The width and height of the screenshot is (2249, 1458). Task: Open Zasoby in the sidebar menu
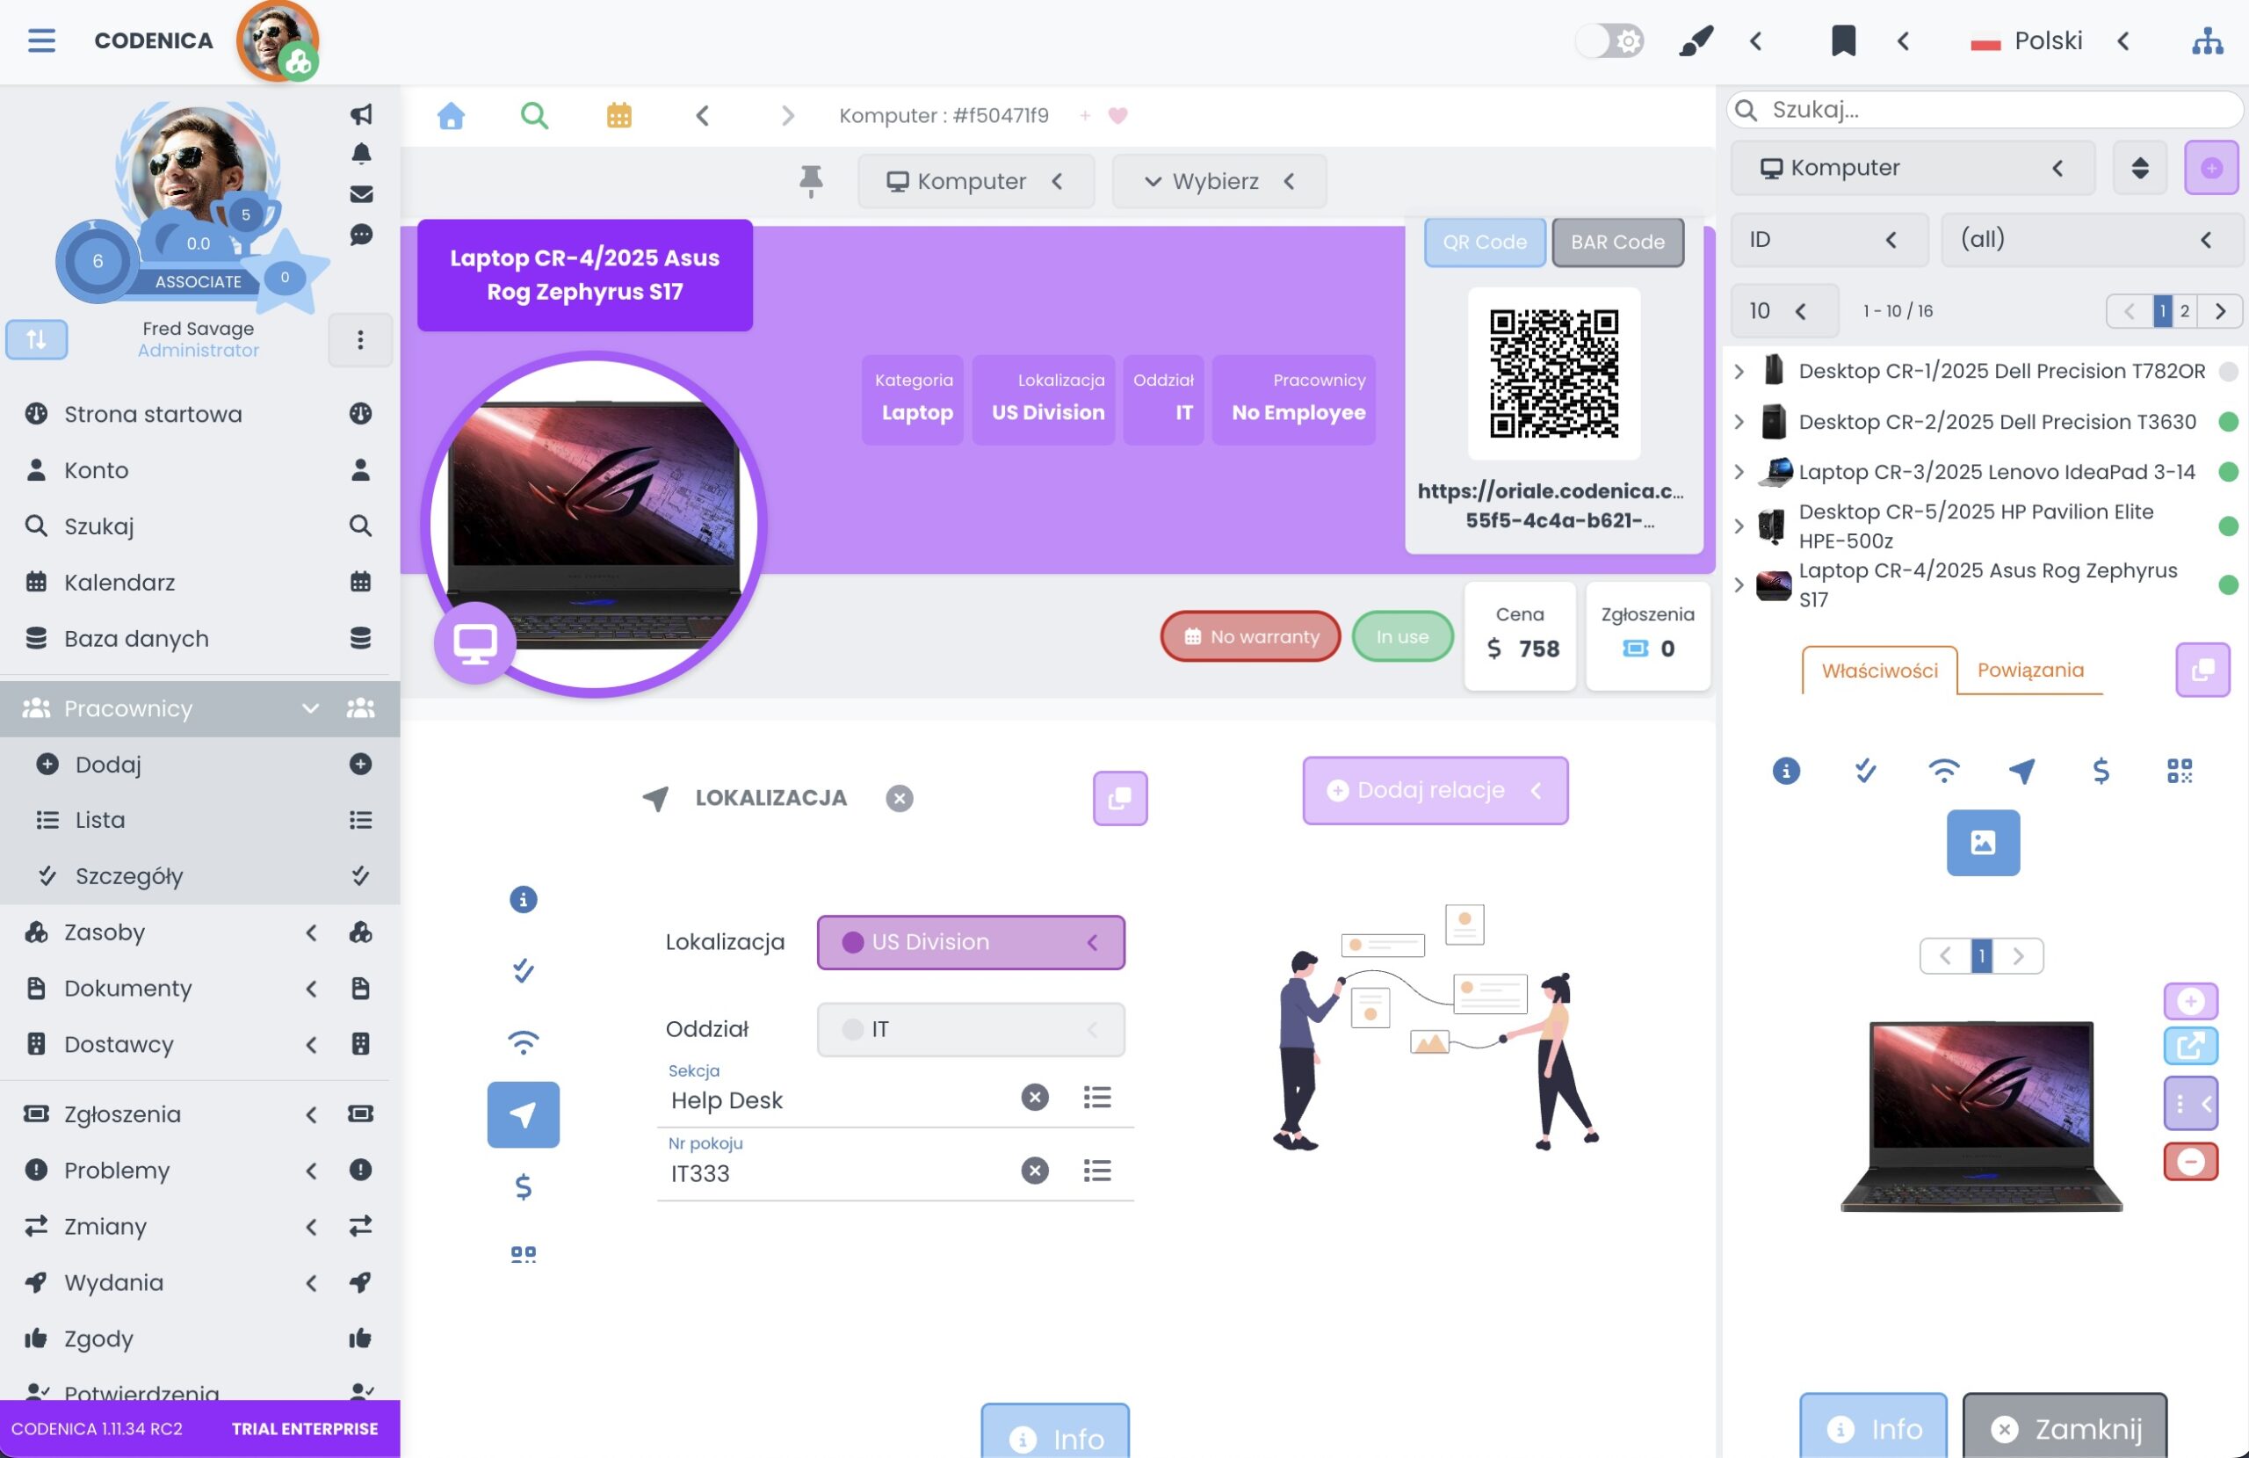104,932
